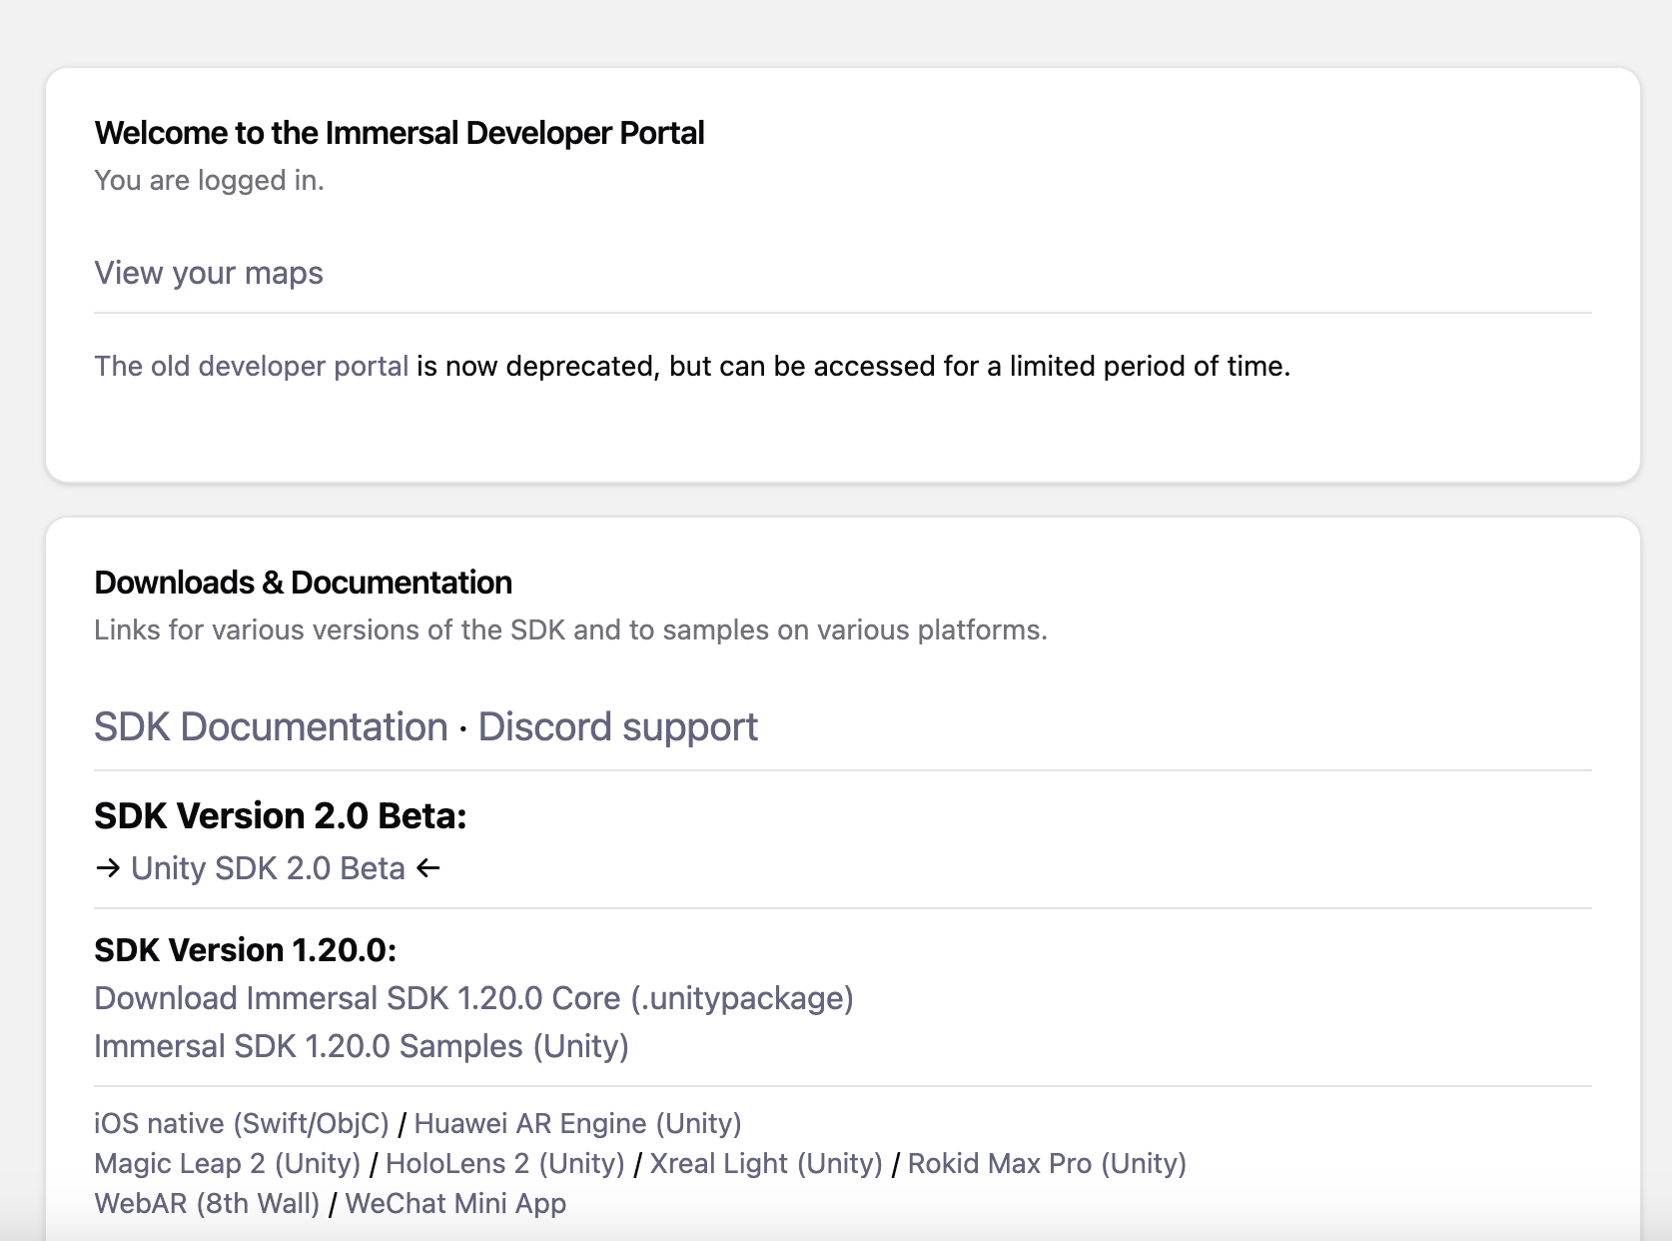Open the View your maps link

[x=209, y=273]
